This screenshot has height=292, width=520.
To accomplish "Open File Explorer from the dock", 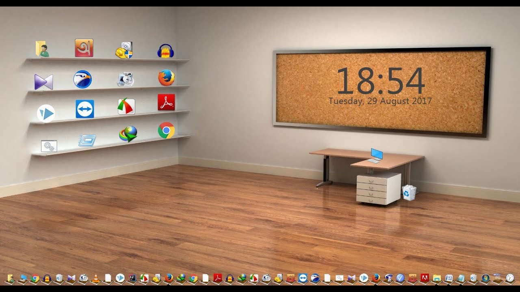I will (437, 278).
